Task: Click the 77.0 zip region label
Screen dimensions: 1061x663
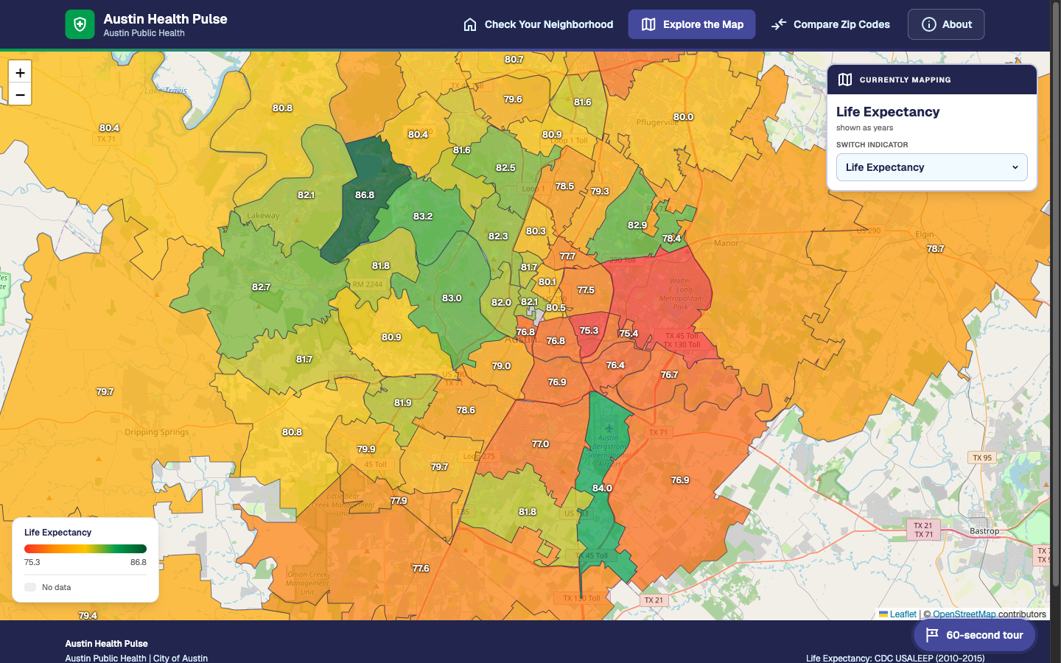Action: 540,444
